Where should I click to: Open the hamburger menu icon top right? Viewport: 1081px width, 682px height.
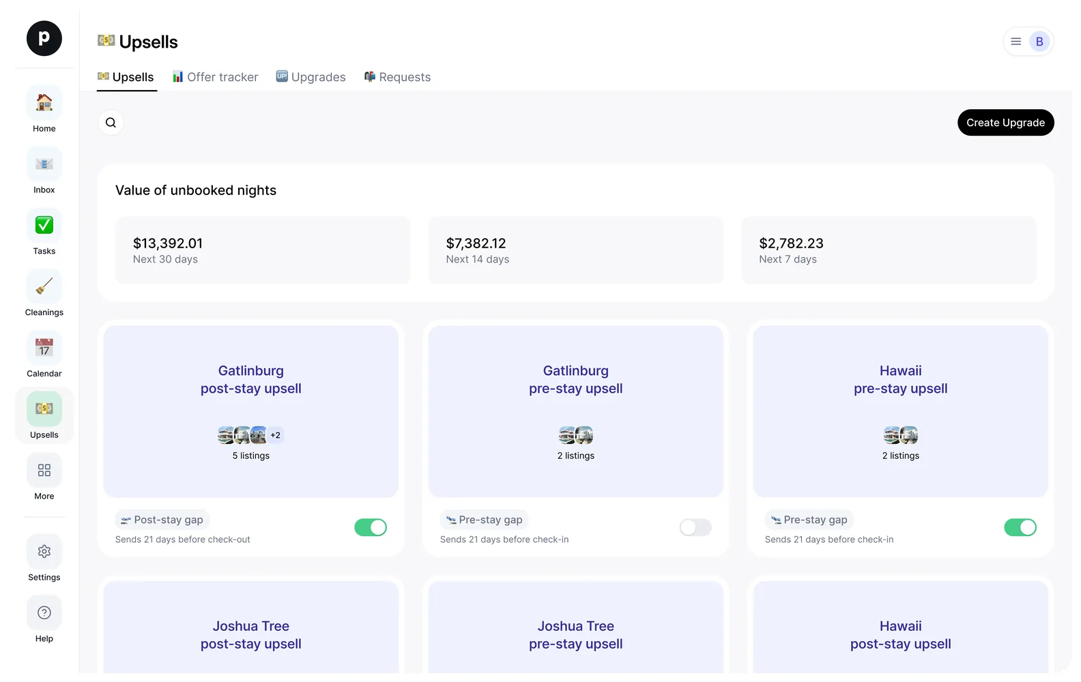[1015, 42]
